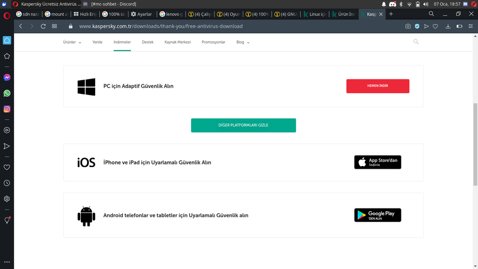The image size is (478, 269).
Task: Open the clock showing 07 Oca, 18:57
Action: click(x=447, y=4)
